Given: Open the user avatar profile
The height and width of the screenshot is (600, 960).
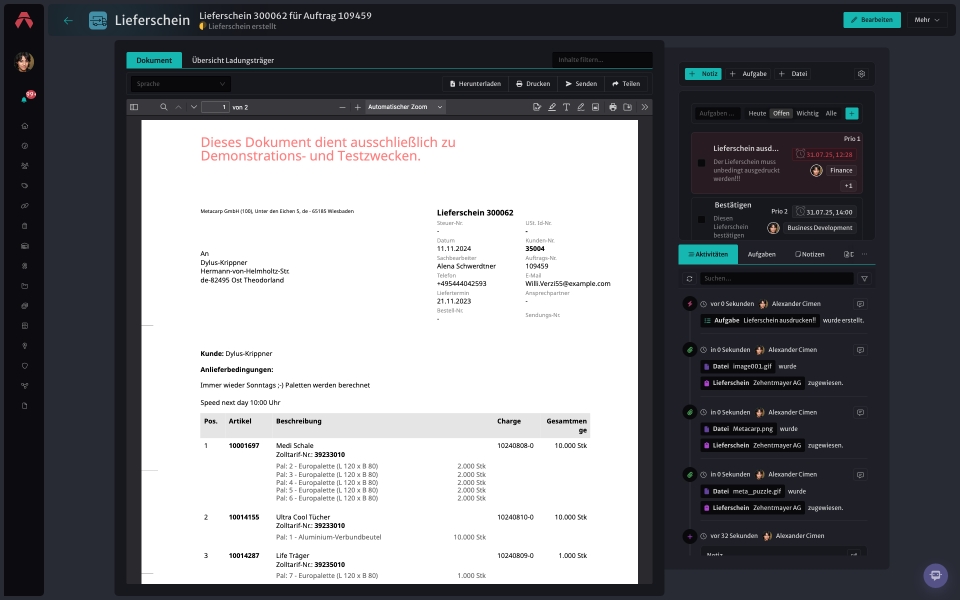Looking at the screenshot, I should [24, 62].
